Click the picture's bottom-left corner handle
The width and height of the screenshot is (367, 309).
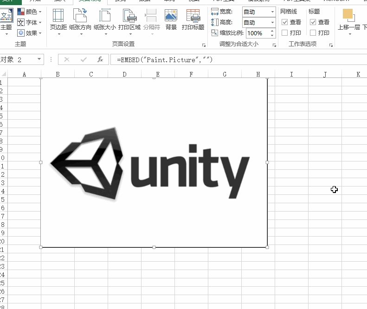point(41,247)
